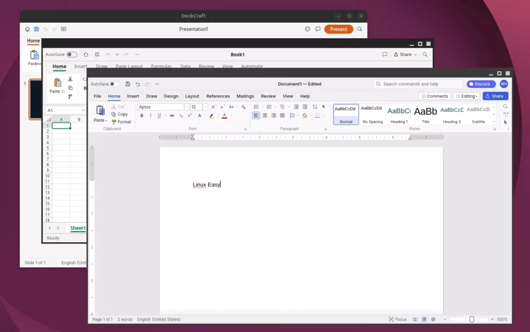The width and height of the screenshot is (530, 332).
Task: Open the Layout tab in Document1
Action: (x=192, y=96)
